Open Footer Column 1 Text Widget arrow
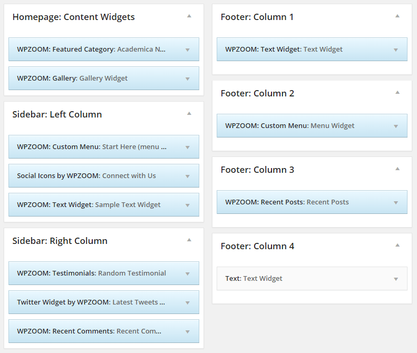Viewport: 417px width, 353px height. (x=396, y=50)
